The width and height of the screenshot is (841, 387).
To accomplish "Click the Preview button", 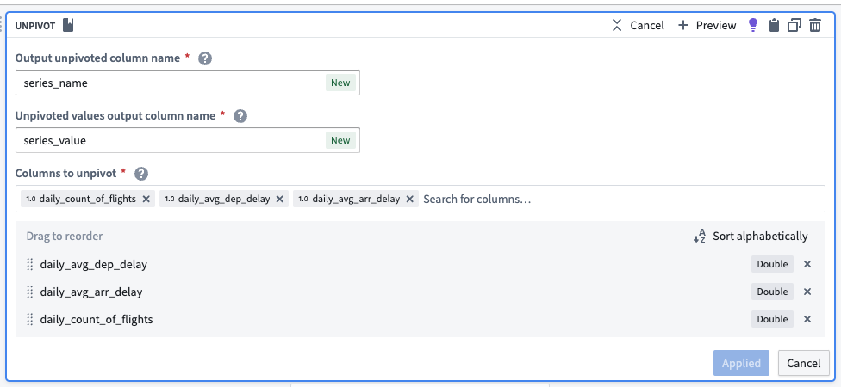I will pos(707,25).
